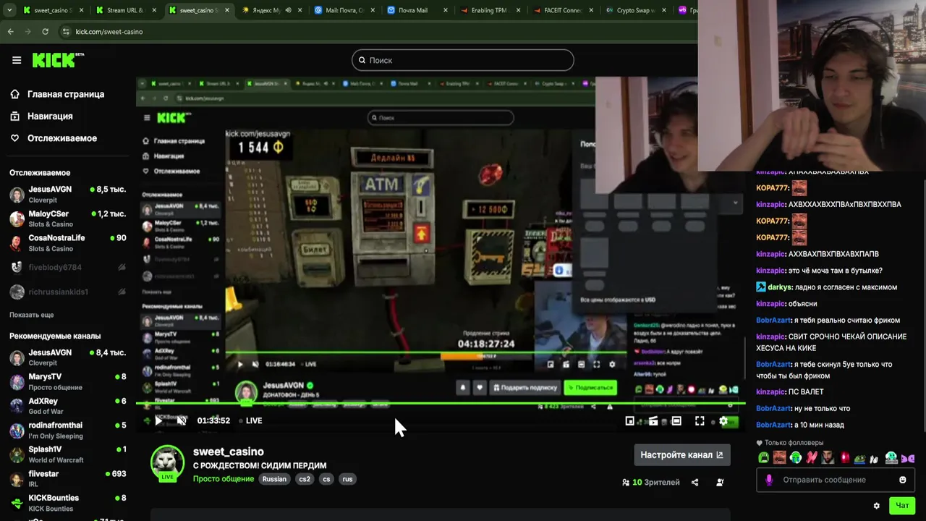Open recommended channel KICKBounties
Viewport: 926px width, 521px height.
(x=67, y=503)
